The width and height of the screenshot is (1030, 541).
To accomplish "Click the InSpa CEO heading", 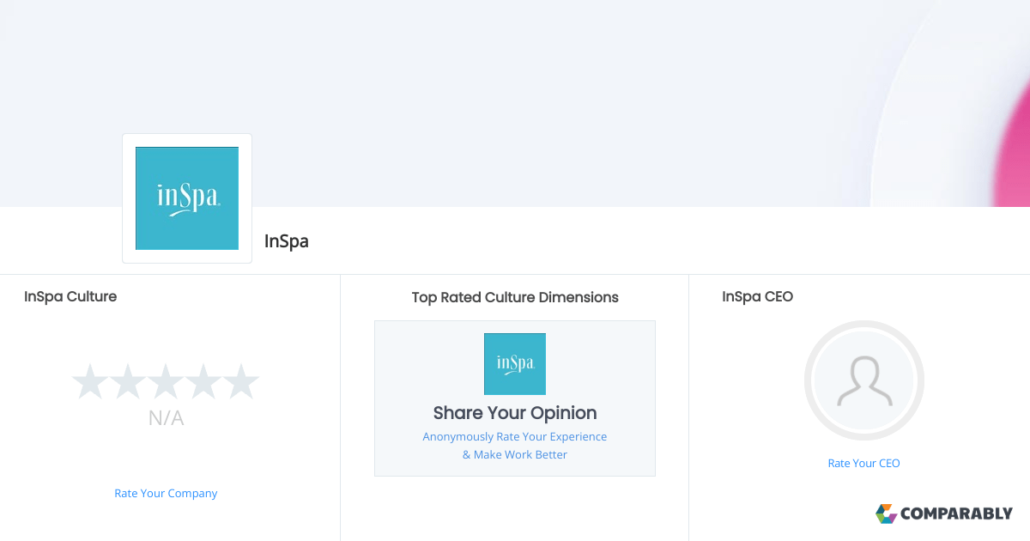I will click(758, 296).
